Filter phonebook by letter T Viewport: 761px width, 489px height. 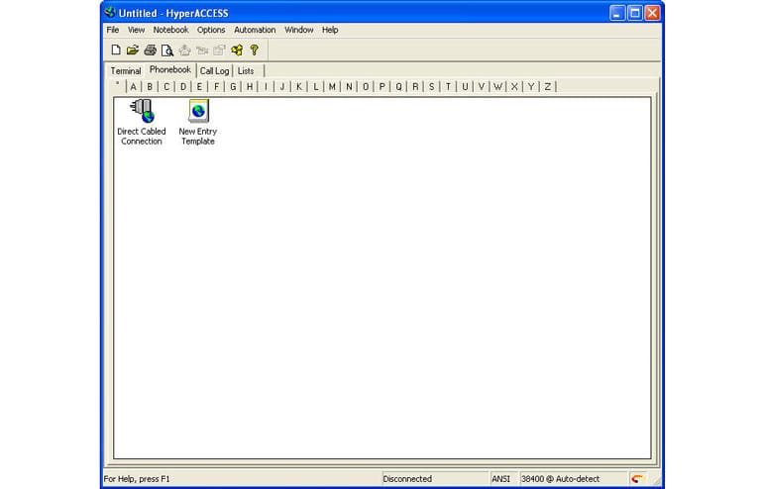pyautogui.click(x=449, y=87)
